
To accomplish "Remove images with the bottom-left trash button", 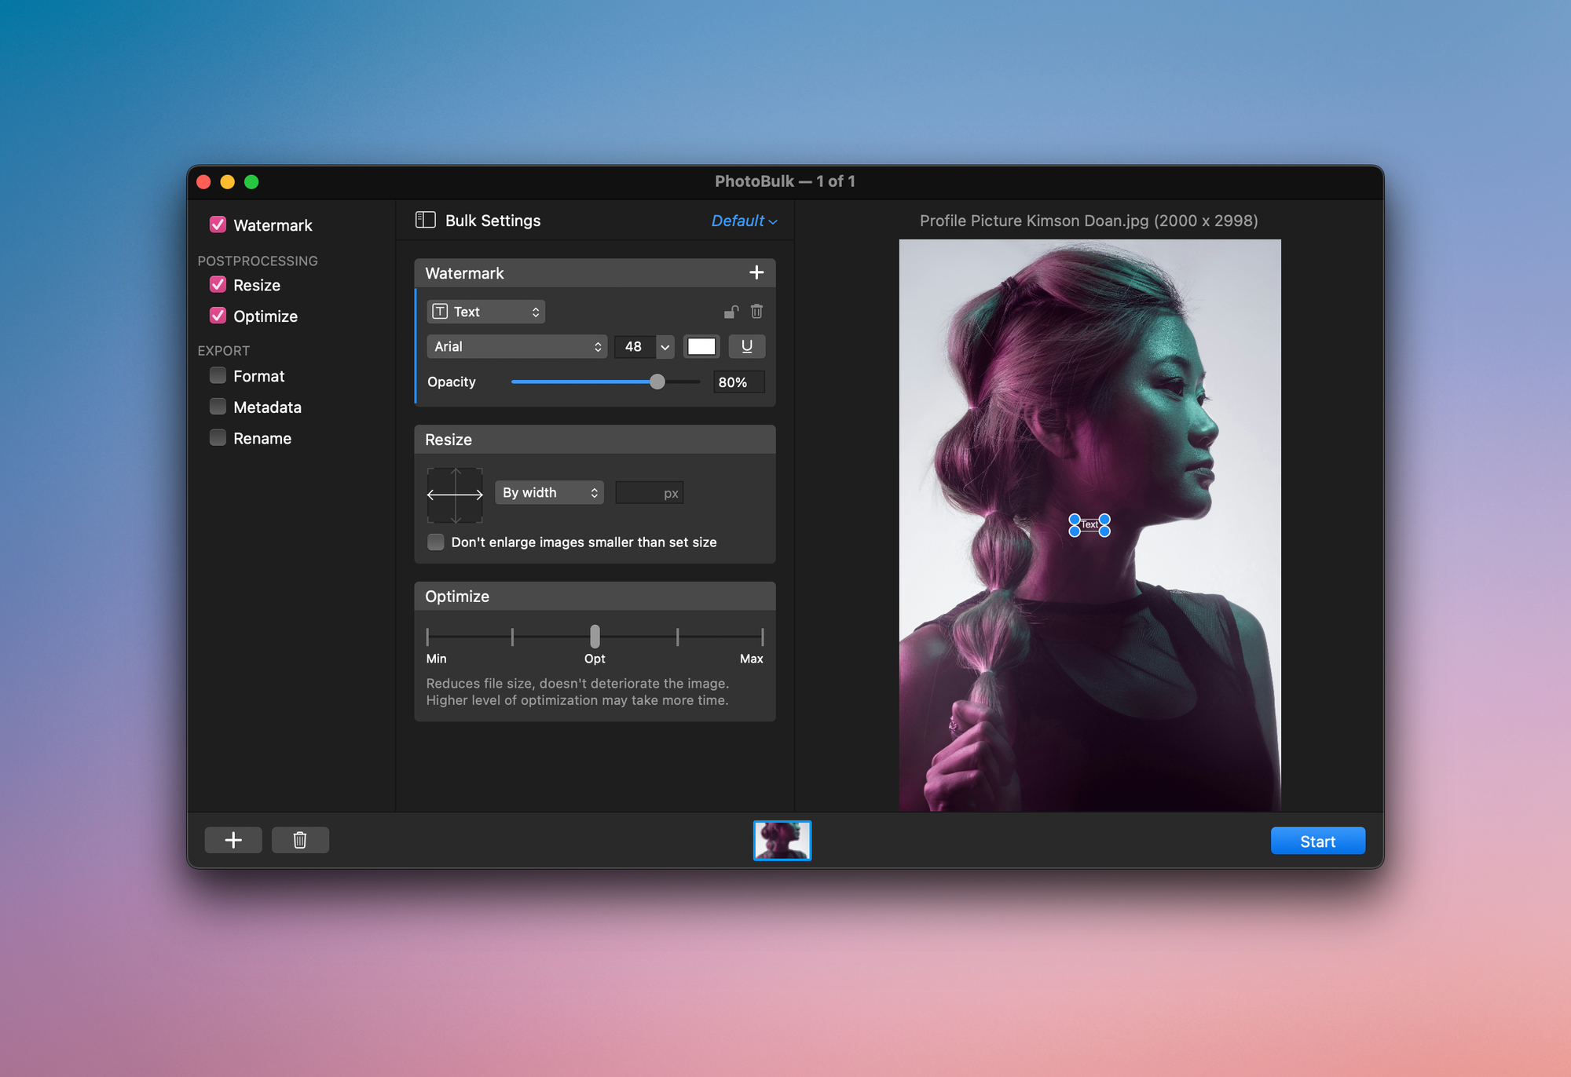I will pyautogui.click(x=300, y=839).
